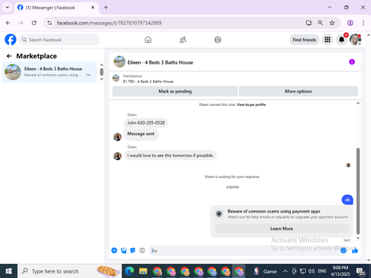Select the Eileen 4 Beds 3 Baths House conversation
This screenshot has height=278, width=371.
[50, 72]
